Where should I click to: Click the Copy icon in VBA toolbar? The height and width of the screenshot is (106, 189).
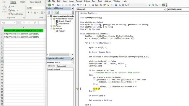(x=66, y=5)
